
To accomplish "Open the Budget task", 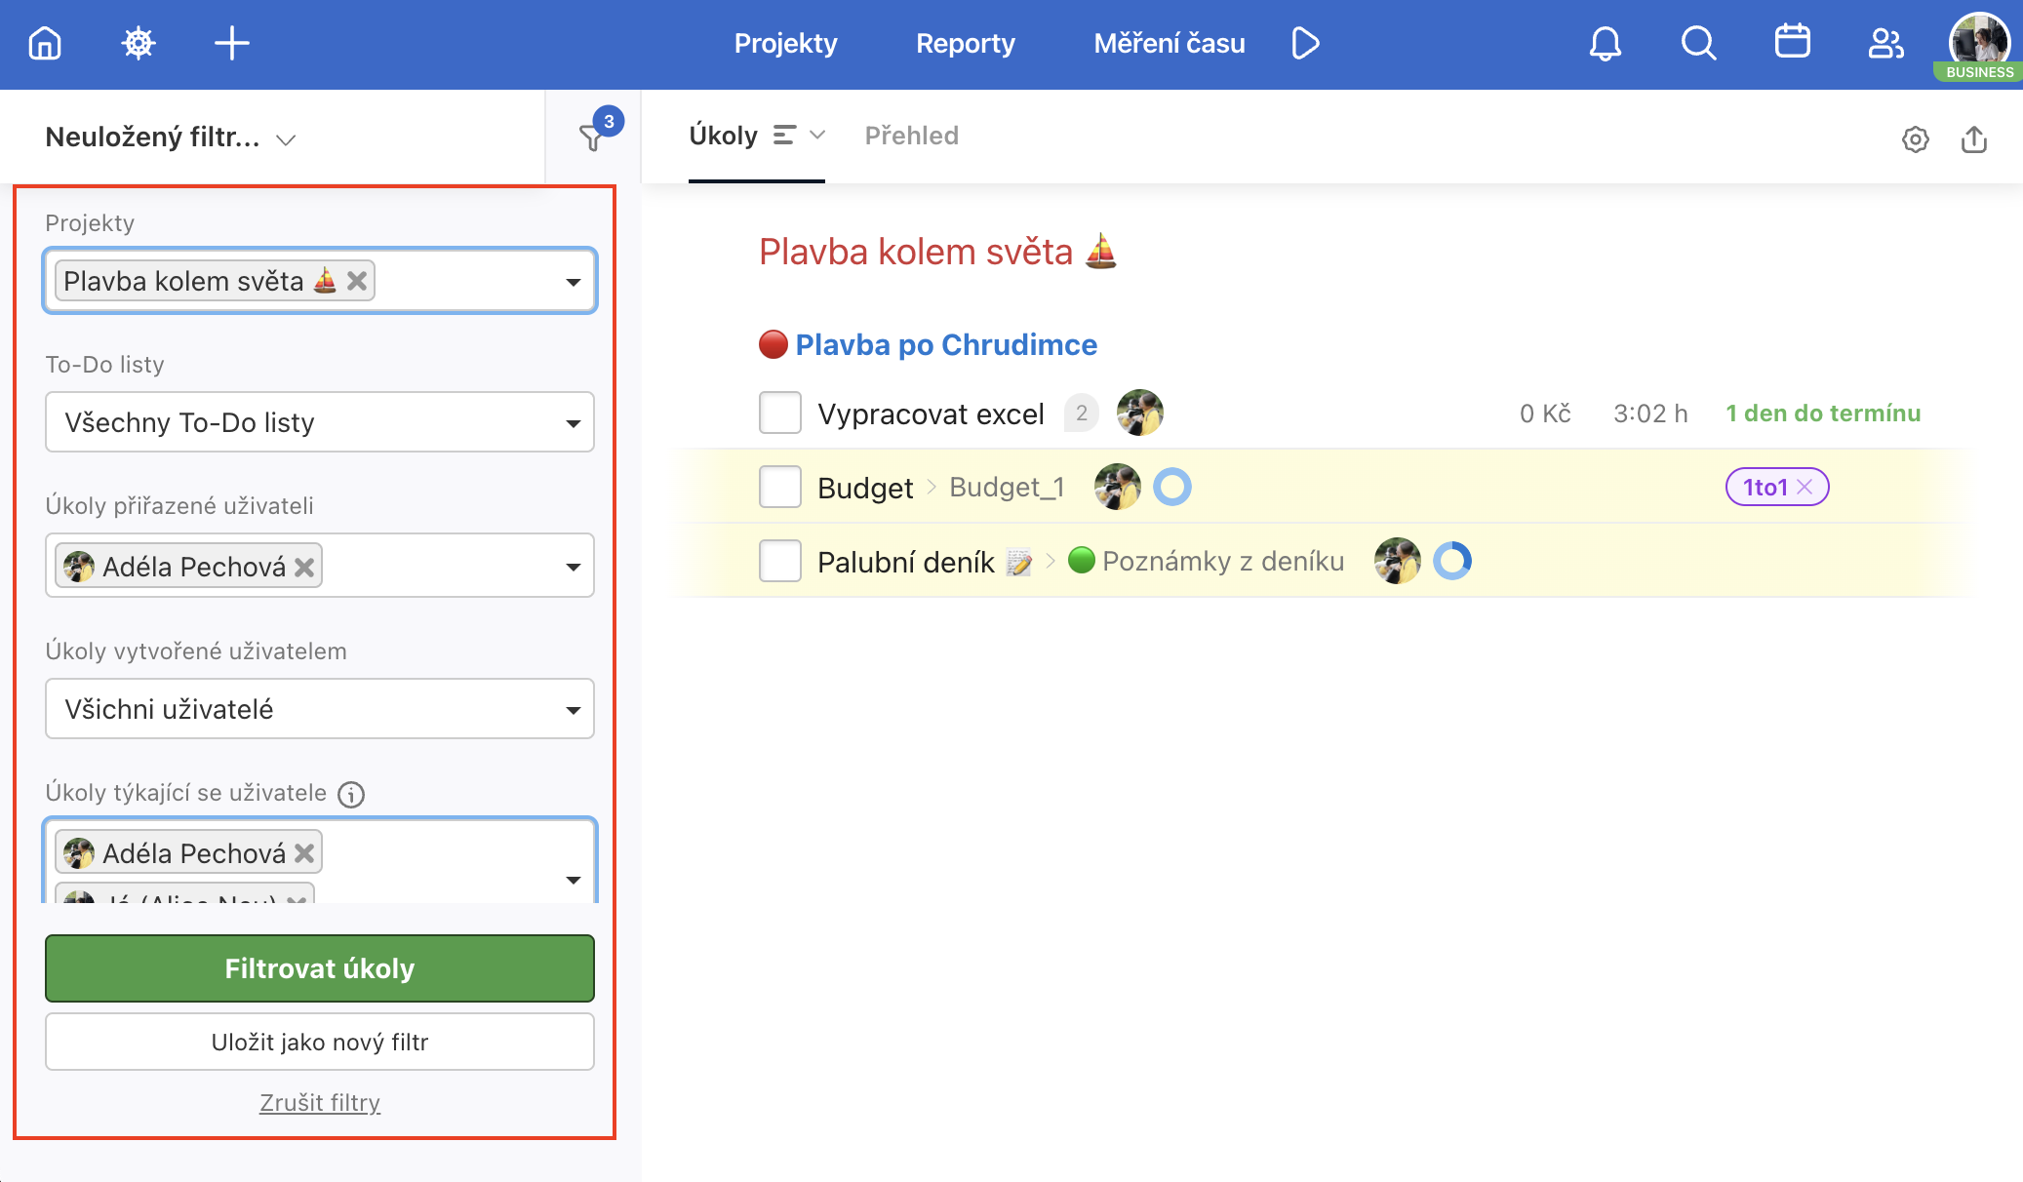I will (x=865, y=488).
